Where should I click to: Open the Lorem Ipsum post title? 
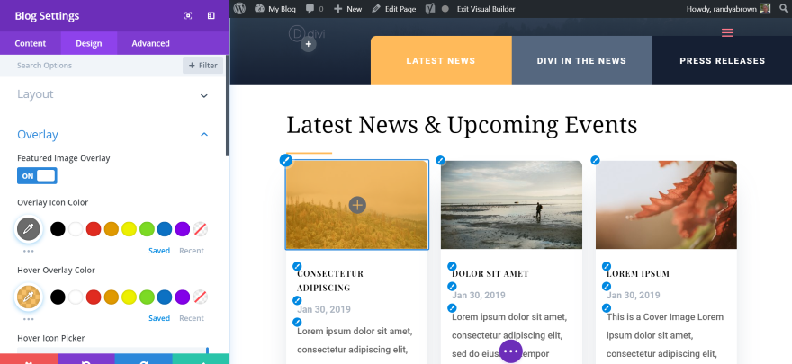point(638,274)
